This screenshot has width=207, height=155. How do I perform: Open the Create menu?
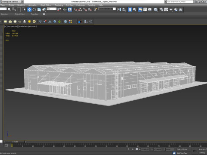click(x=11, y=5)
